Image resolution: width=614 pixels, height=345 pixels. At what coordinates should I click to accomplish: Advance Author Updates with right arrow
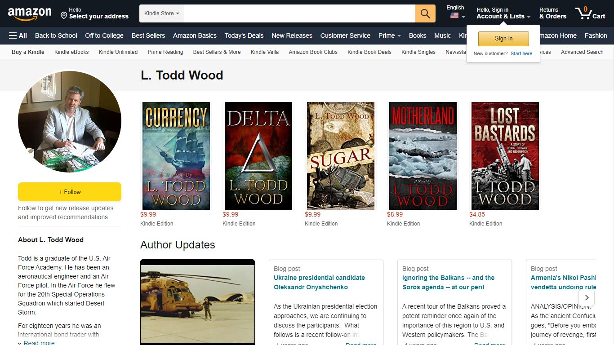pos(587,297)
